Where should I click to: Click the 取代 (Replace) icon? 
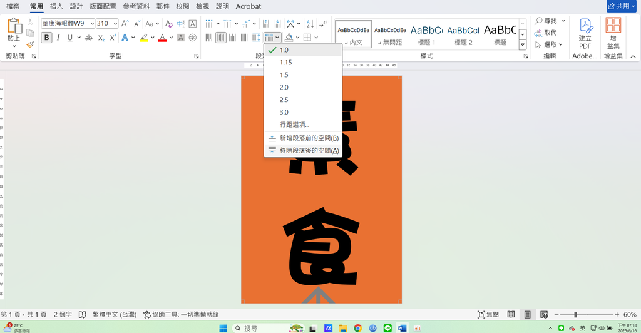tap(546, 33)
